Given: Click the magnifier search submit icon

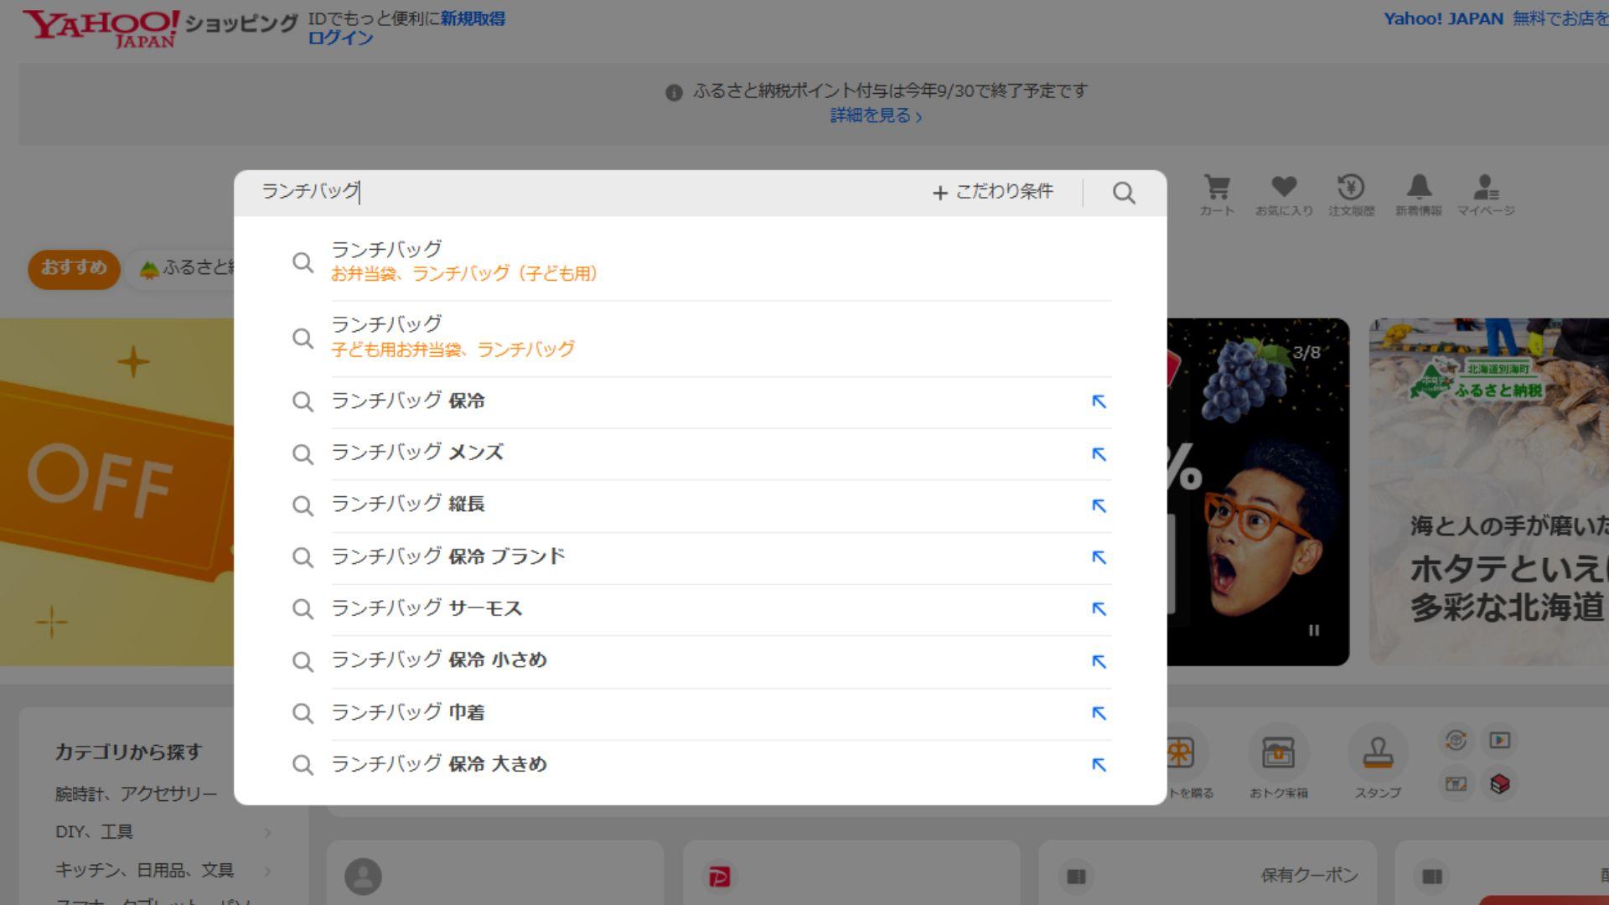Looking at the screenshot, I should [1124, 194].
